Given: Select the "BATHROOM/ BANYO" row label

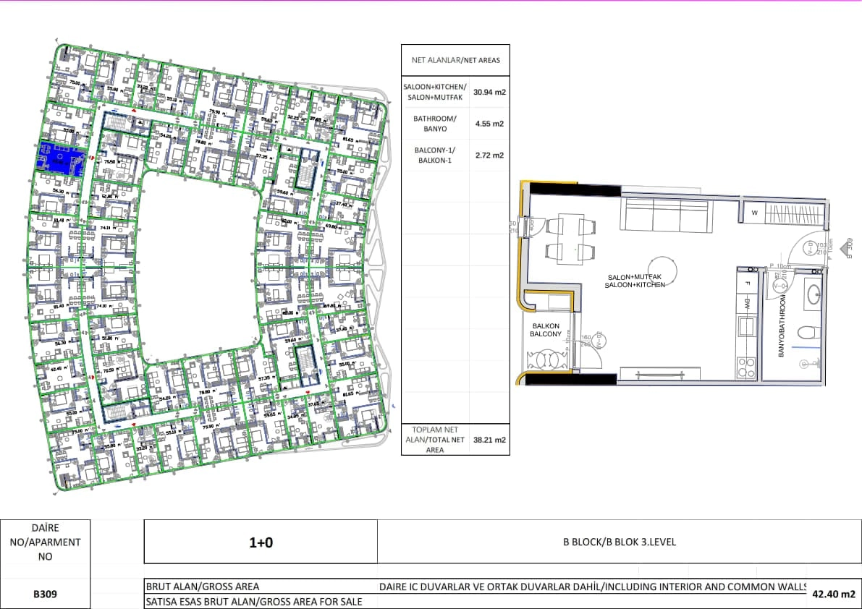Looking at the screenshot, I should [x=435, y=124].
